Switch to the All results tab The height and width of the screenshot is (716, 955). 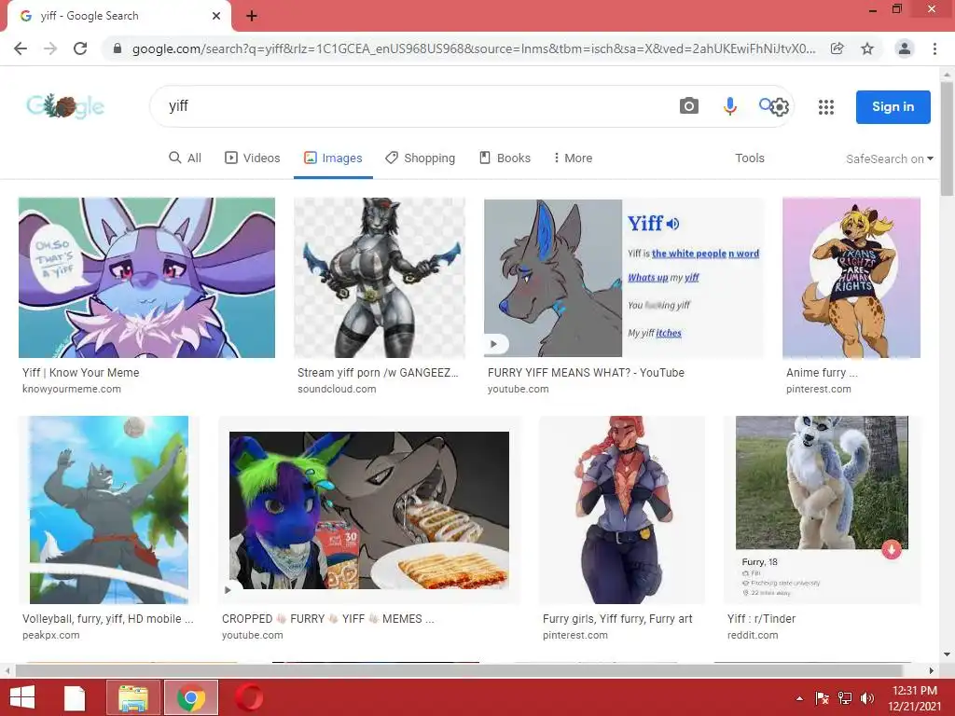pos(185,158)
